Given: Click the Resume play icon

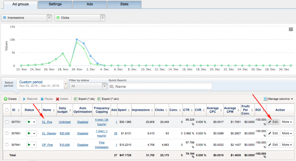Looking at the screenshot, I should (24, 99).
